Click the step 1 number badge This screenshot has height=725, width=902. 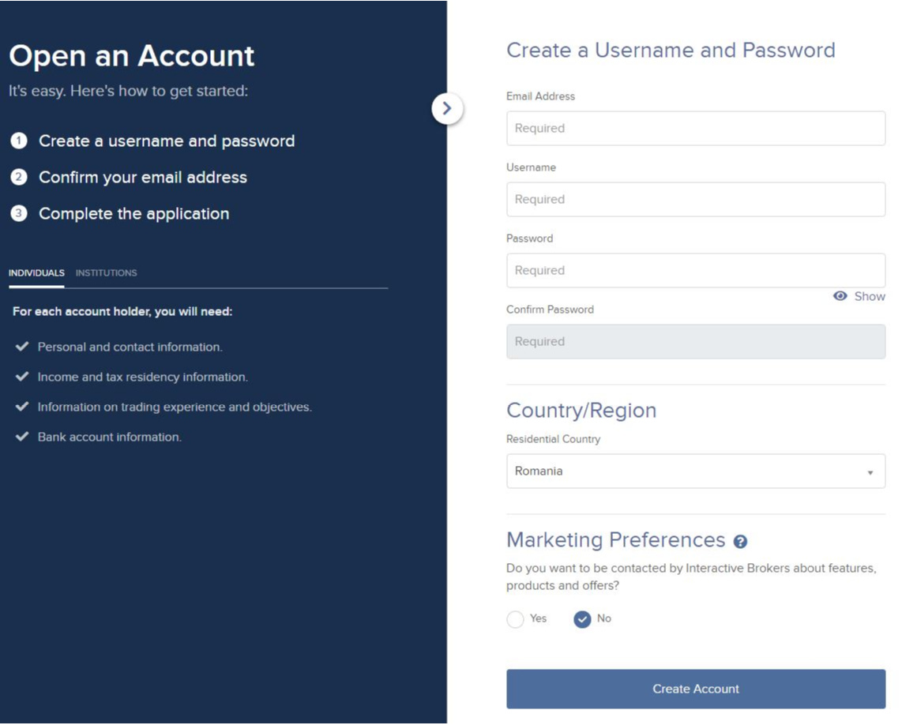[x=19, y=141]
